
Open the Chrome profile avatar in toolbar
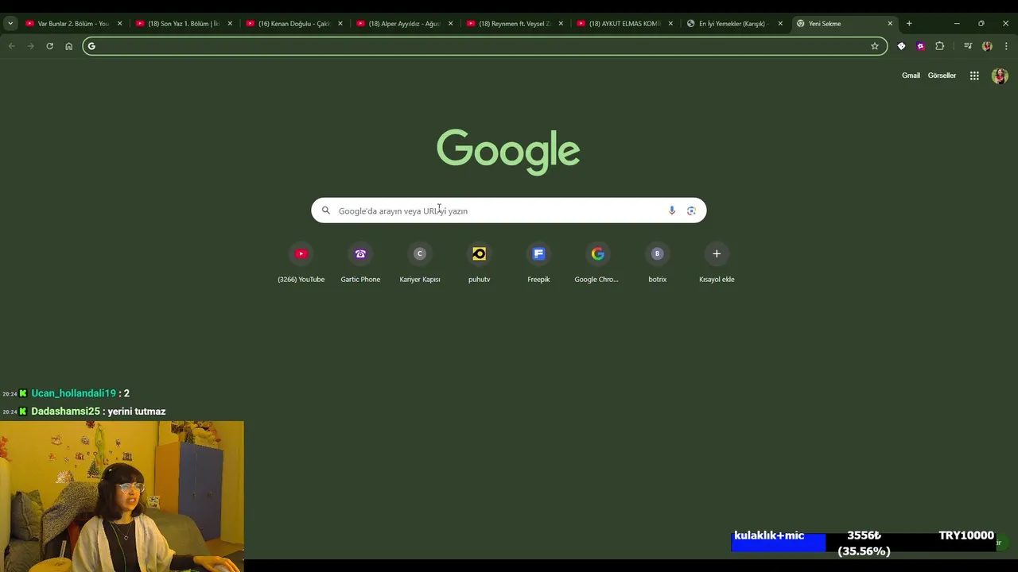[987, 46]
